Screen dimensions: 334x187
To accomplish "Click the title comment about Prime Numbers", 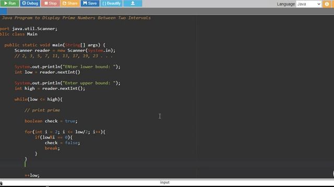I will [76, 18].
